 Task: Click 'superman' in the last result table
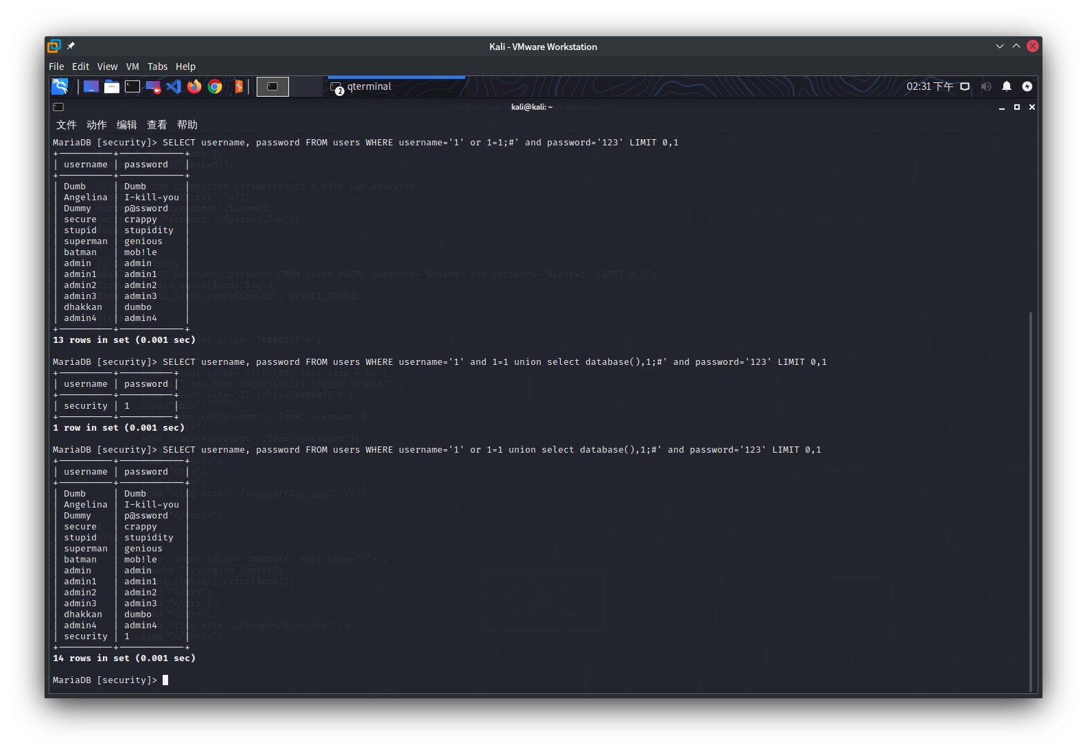86,549
